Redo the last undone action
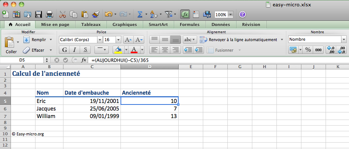Screen dimensions: 349x149 (x=123, y=14)
